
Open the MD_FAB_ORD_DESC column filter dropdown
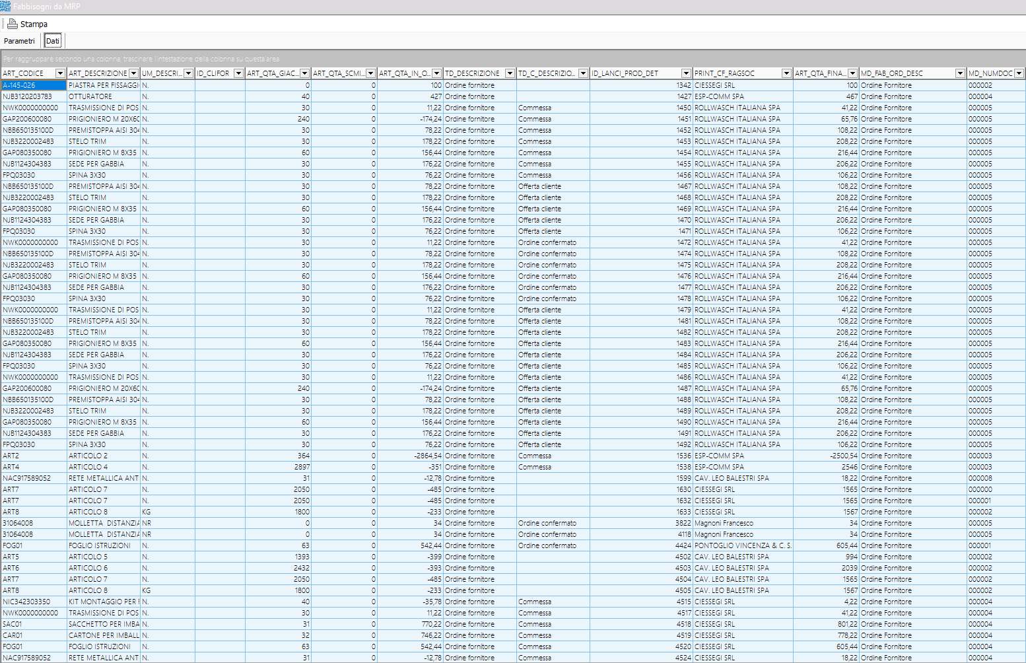(961, 73)
